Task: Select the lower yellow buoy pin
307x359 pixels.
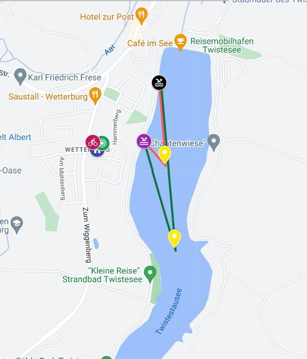Action: tap(174, 238)
